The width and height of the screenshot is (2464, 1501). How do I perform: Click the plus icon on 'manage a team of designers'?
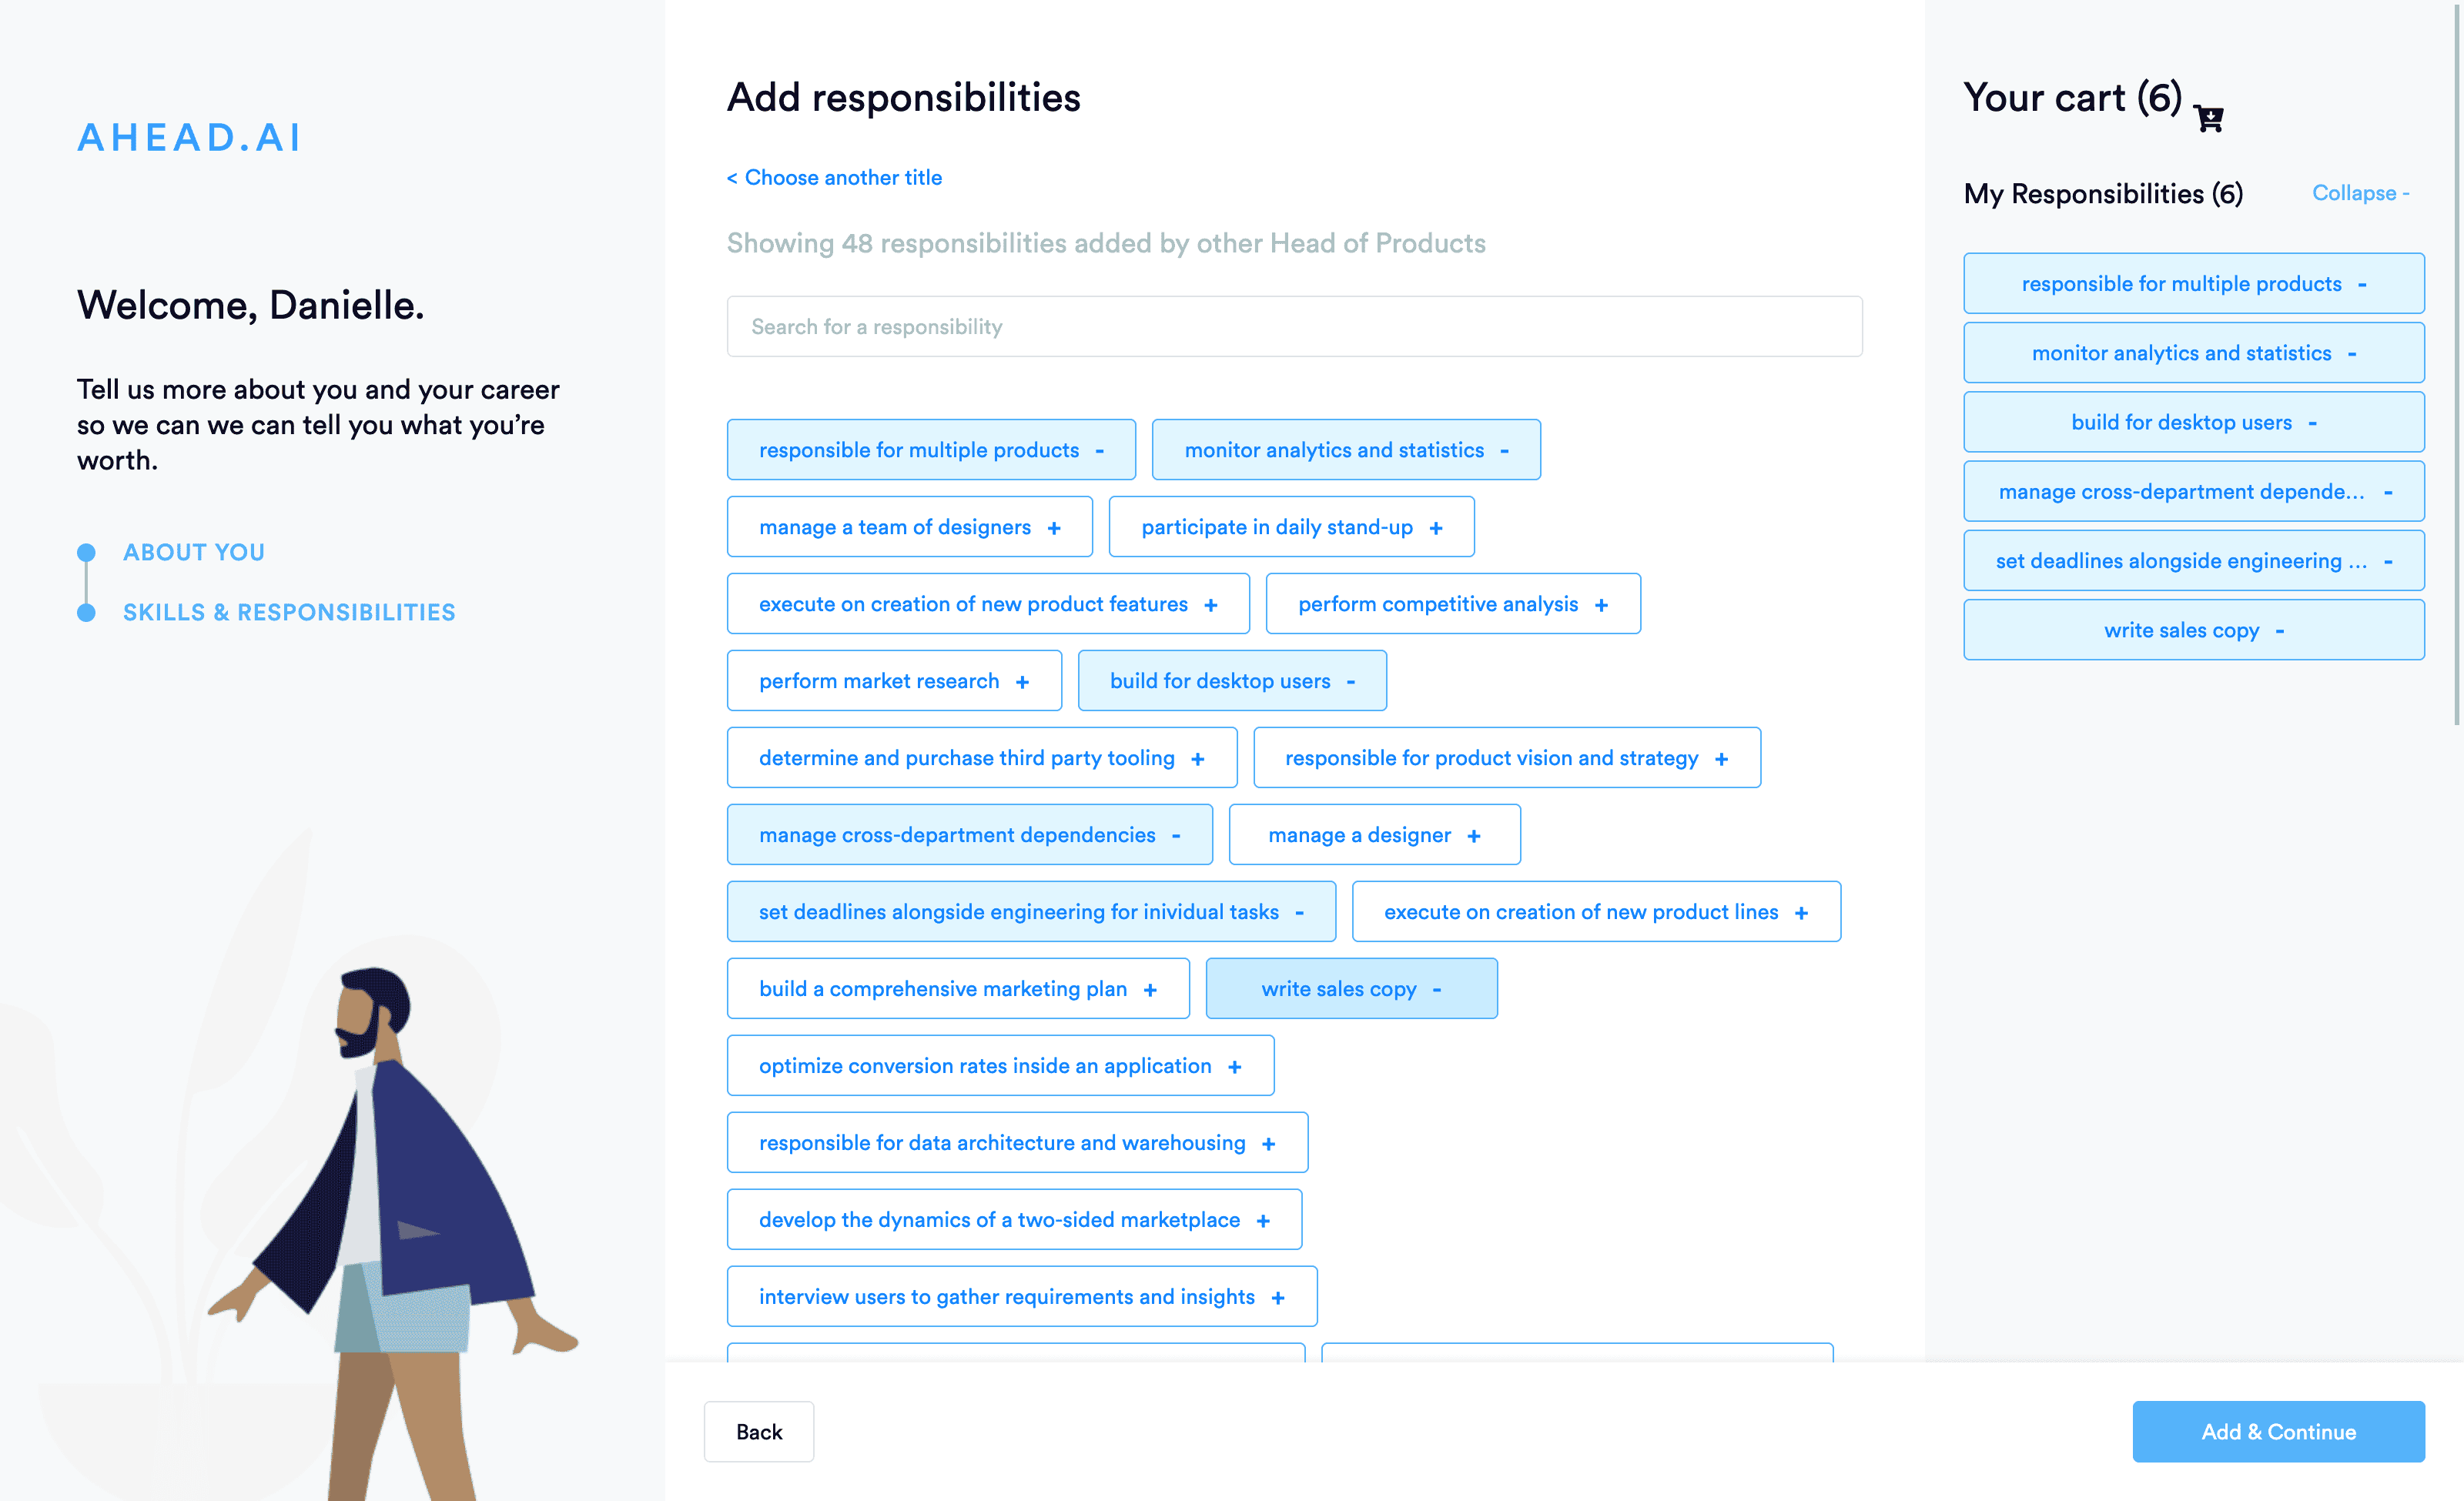tap(1054, 527)
